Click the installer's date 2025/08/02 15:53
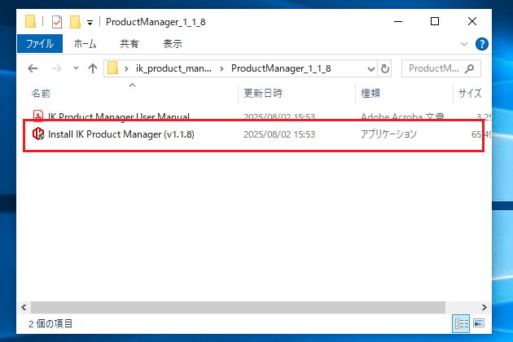Viewport: 513px width, 342px height. [x=279, y=134]
